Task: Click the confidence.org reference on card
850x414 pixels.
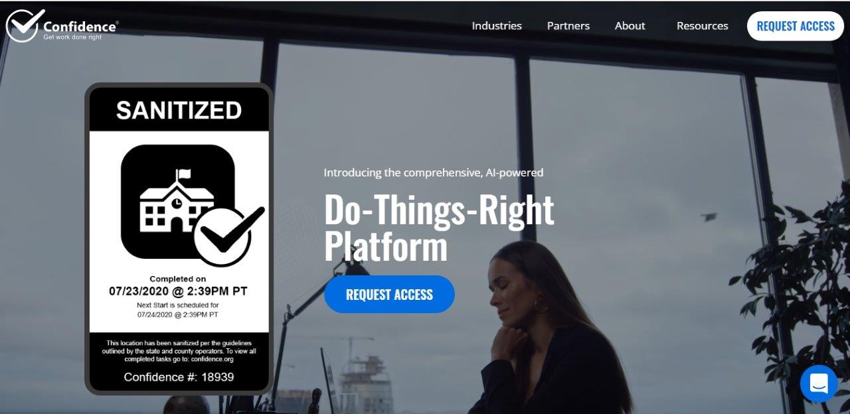Action: (x=212, y=359)
